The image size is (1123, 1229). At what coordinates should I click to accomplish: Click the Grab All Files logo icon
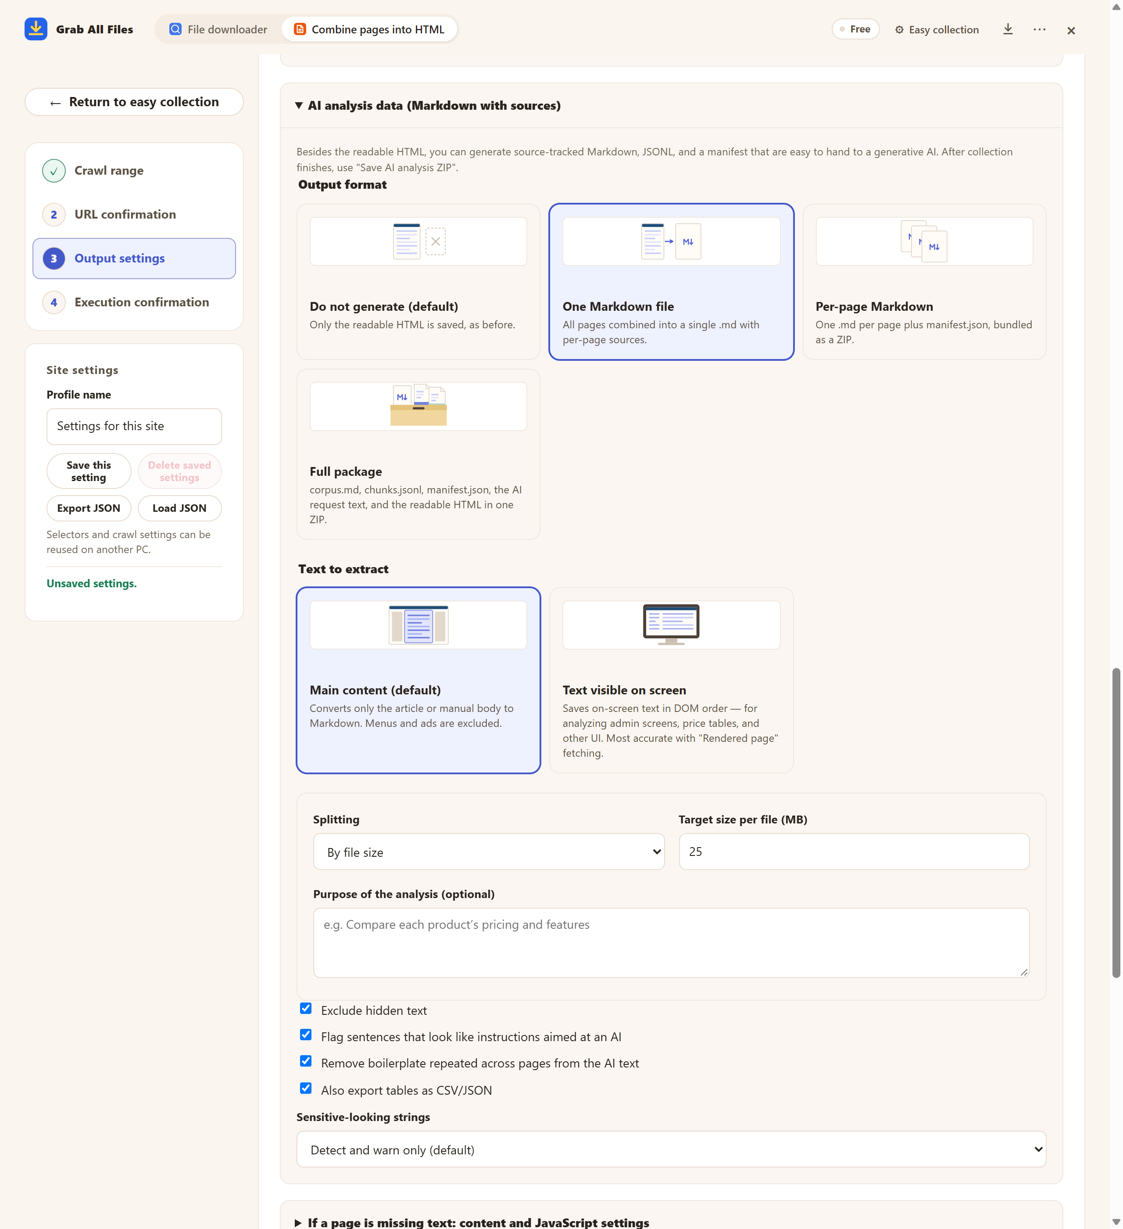[x=36, y=29]
